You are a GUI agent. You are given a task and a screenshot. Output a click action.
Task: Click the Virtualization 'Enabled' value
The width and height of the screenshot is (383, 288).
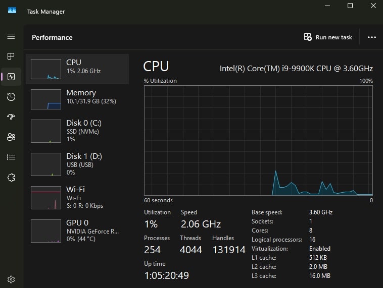click(x=320, y=249)
